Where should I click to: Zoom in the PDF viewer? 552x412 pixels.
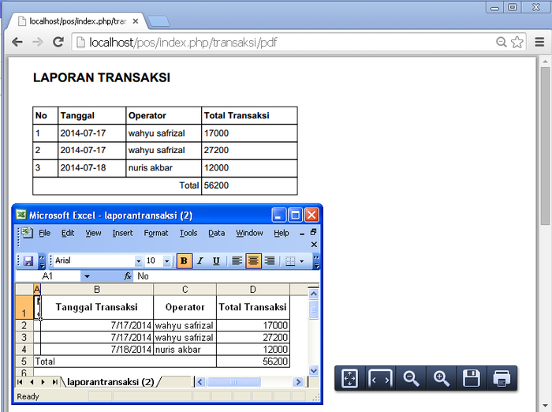[441, 379]
